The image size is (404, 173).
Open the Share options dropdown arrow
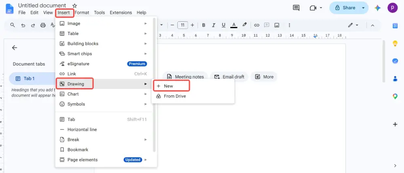[363, 8]
